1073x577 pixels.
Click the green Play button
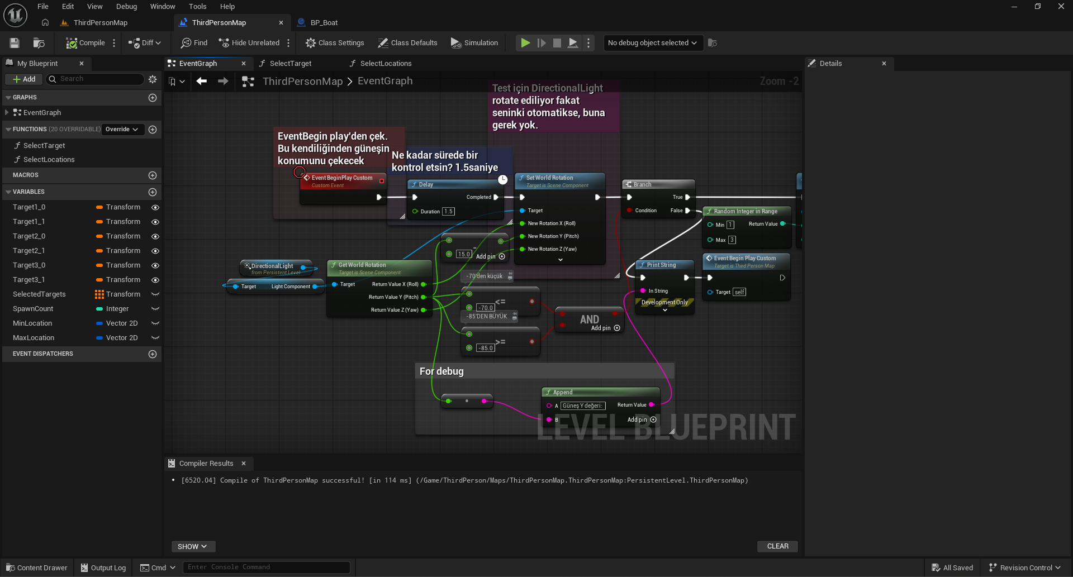[525, 43]
